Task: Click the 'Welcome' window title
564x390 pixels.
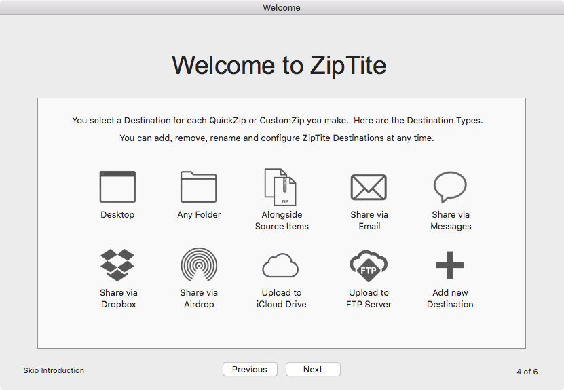Action: point(282,7)
